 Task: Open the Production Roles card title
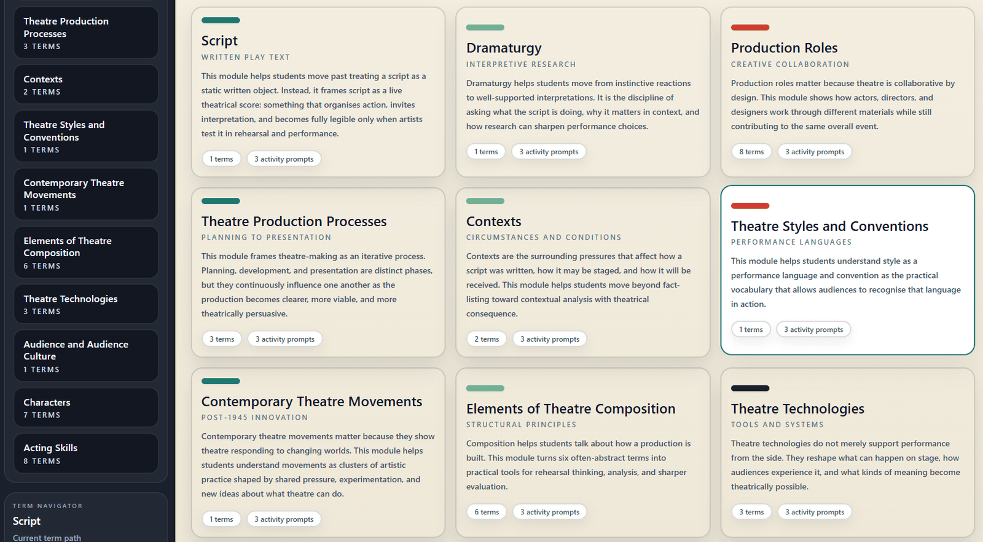(784, 48)
